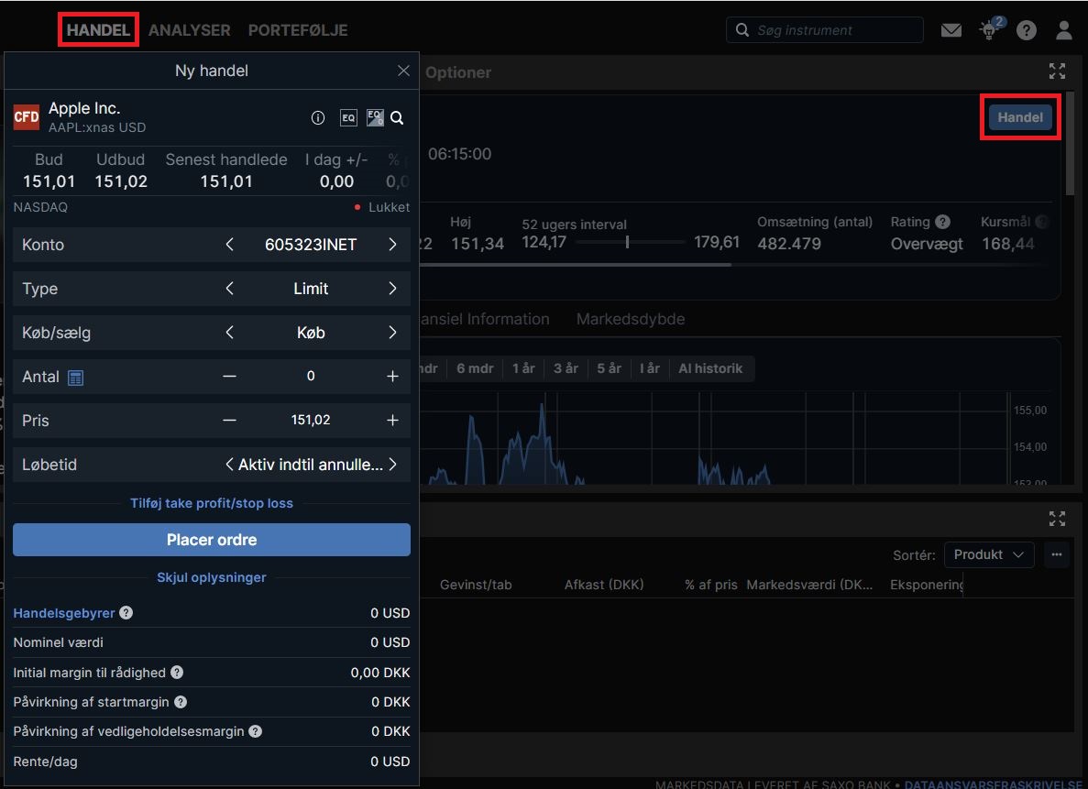Click the Placer ordre button
1088x789 pixels.
click(x=212, y=539)
